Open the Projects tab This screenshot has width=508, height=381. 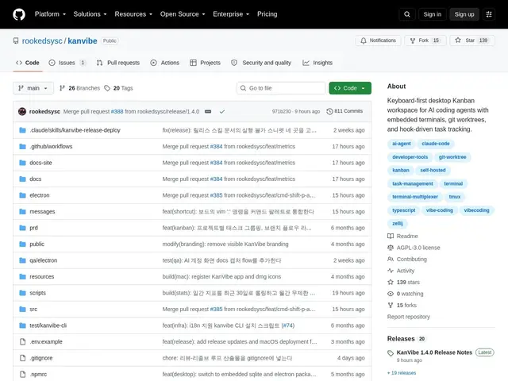point(205,63)
